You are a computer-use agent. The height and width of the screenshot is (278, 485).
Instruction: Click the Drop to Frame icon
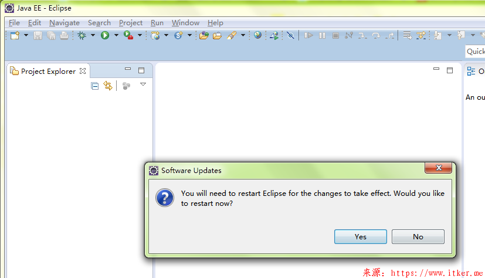coord(408,36)
